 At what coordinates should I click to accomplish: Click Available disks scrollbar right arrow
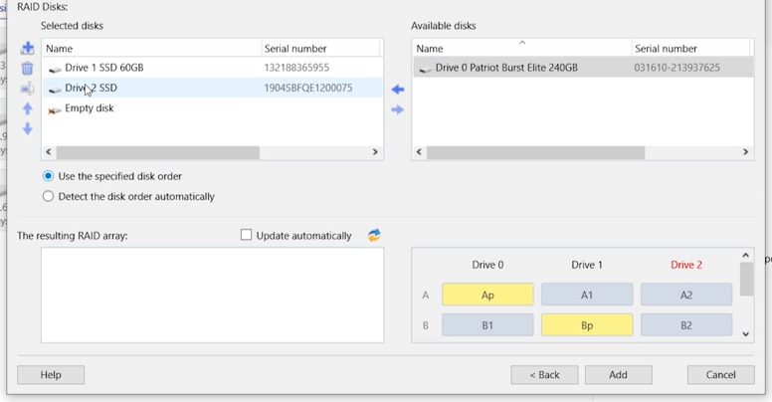click(x=745, y=151)
